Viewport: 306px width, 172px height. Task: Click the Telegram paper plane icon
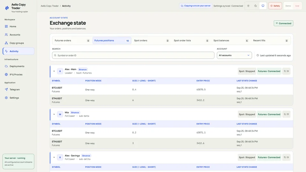6,90
